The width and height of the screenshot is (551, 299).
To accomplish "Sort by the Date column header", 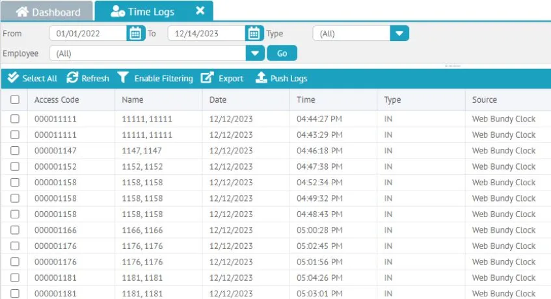I will click(x=246, y=99).
